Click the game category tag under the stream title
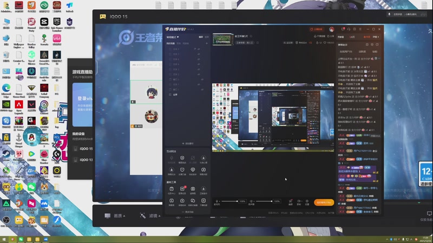The width and height of the screenshot is (433, 243). (245, 43)
